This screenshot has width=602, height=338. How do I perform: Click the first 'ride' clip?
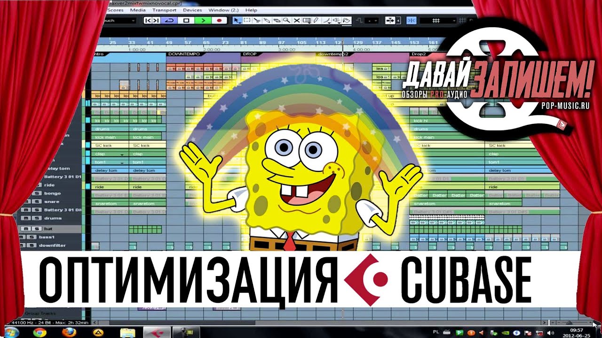[110, 186]
